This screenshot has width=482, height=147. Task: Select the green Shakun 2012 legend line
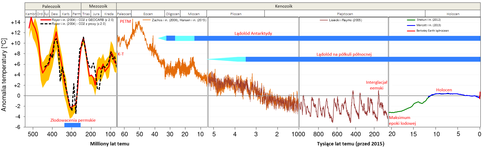[411, 20]
